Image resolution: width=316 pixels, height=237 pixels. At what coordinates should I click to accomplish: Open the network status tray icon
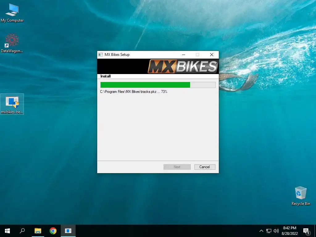[269, 231]
